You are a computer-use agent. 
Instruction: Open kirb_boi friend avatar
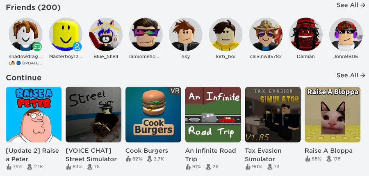pyautogui.click(x=225, y=34)
